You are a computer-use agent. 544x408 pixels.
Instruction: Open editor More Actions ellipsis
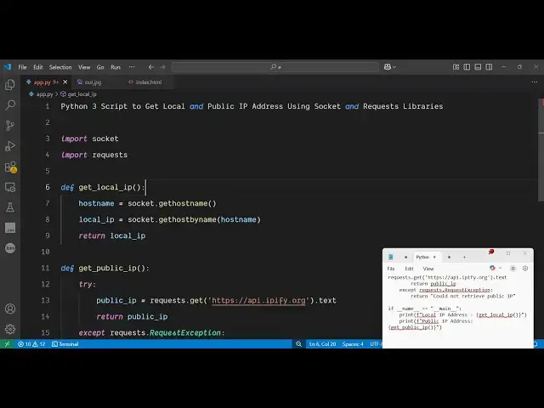click(x=535, y=82)
